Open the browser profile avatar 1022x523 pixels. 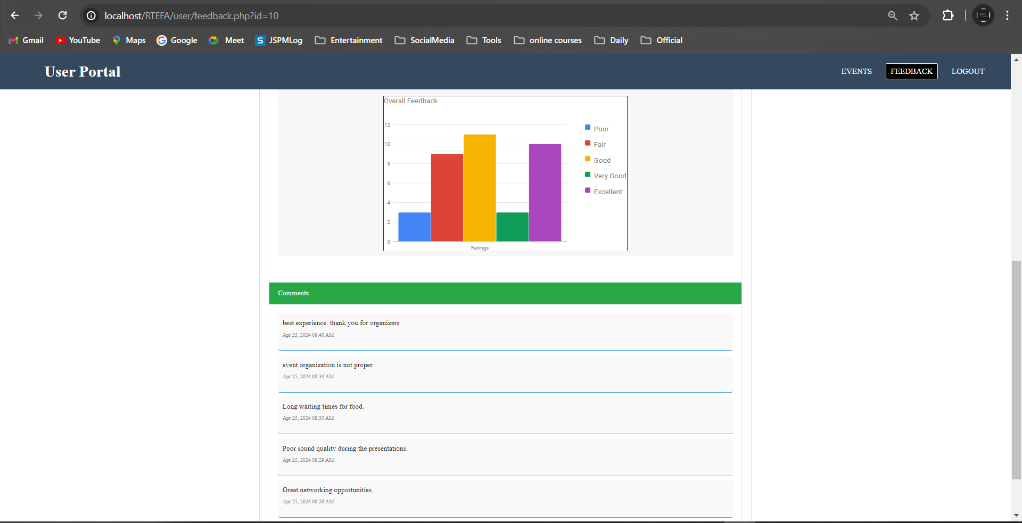coord(983,15)
